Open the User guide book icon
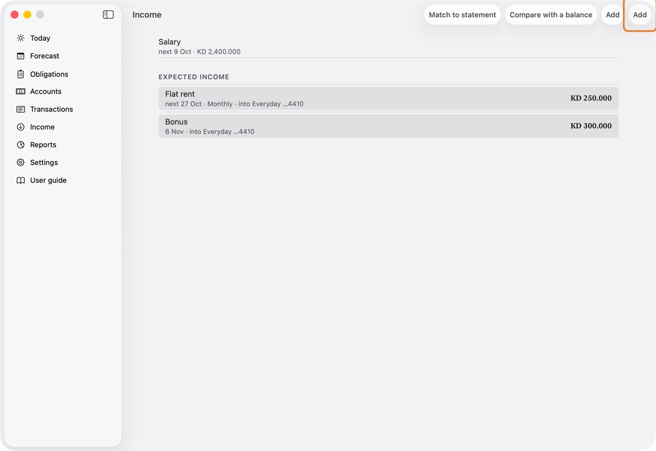The width and height of the screenshot is (656, 451). (21, 180)
